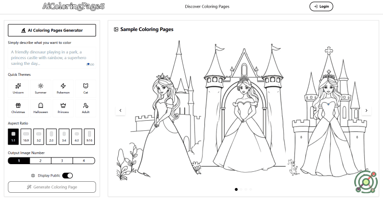Select the Adult quick theme

(x=86, y=108)
